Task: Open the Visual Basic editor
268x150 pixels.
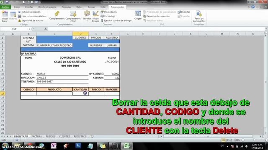Action: pyautogui.click(x=5, y=16)
